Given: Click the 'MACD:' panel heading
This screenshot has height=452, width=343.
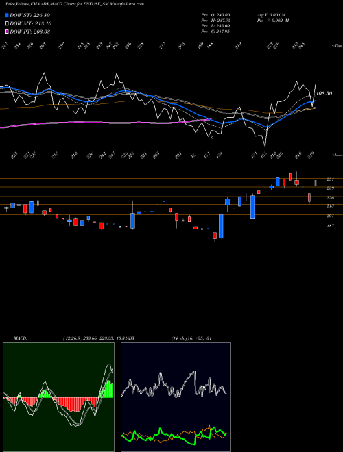Looking at the screenshot, I should 20,338.
